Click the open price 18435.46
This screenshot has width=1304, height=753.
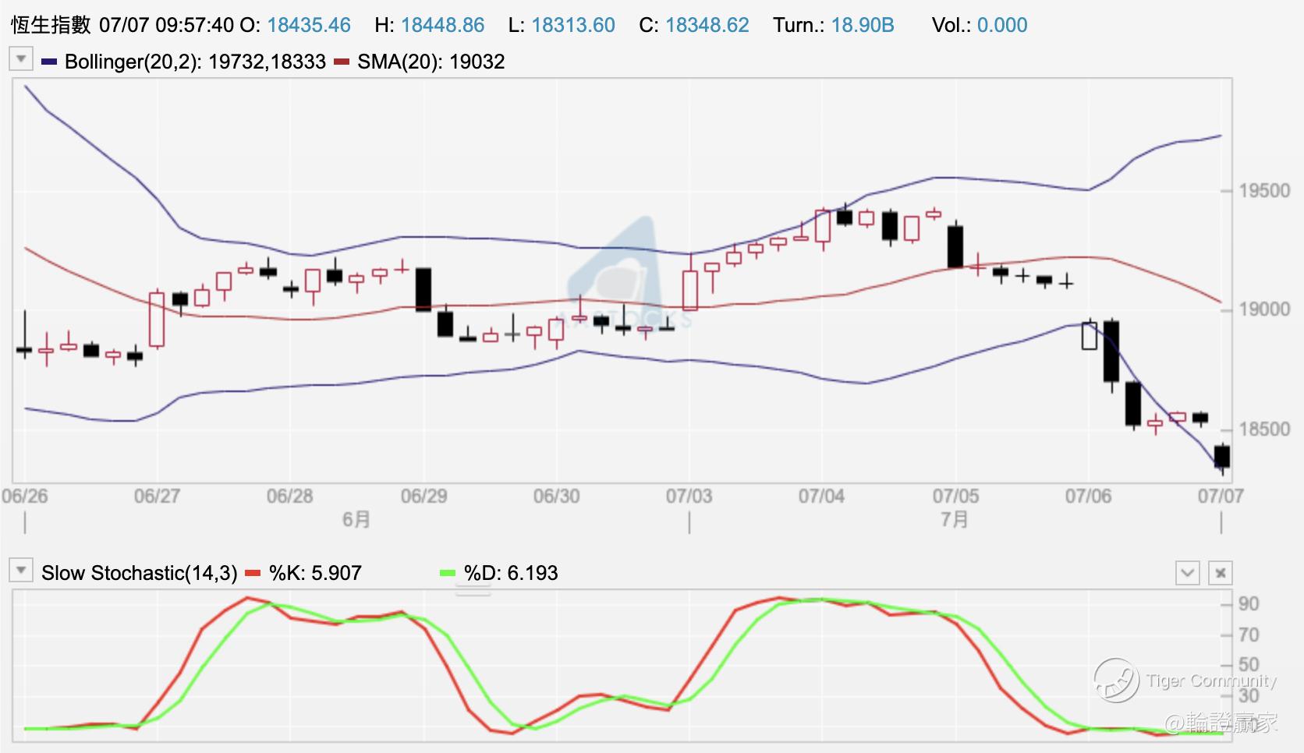pyautogui.click(x=309, y=25)
